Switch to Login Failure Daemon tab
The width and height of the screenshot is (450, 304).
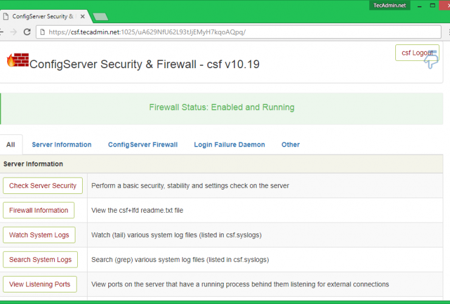[229, 145]
